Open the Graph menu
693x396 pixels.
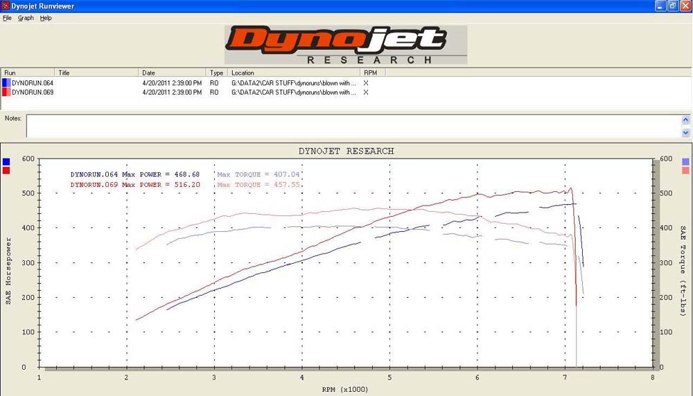tap(26, 18)
